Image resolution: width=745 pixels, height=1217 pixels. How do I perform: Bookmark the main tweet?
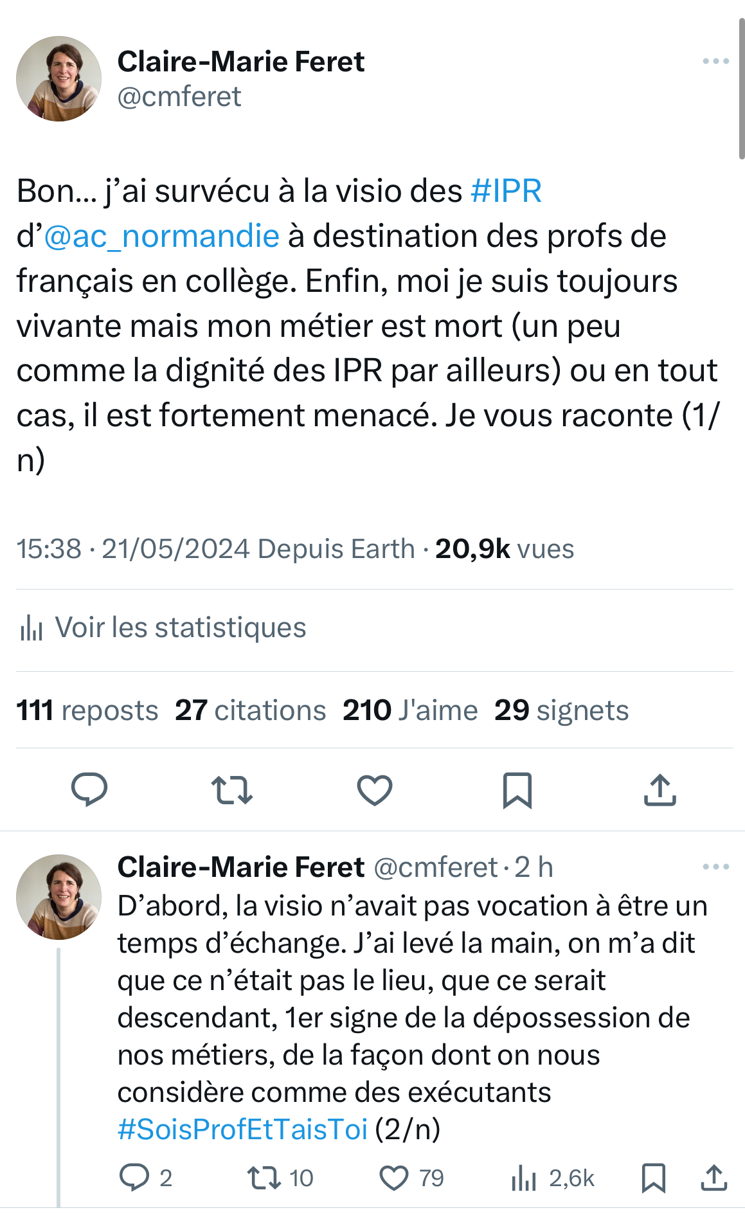pos(517,789)
